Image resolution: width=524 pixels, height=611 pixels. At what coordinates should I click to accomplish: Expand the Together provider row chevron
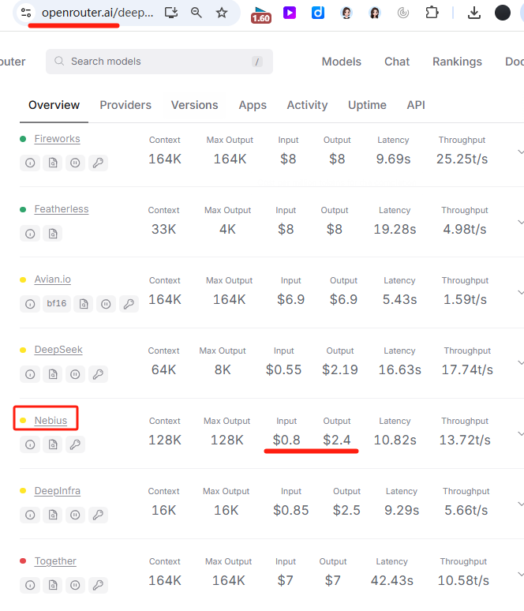pyautogui.click(x=521, y=574)
